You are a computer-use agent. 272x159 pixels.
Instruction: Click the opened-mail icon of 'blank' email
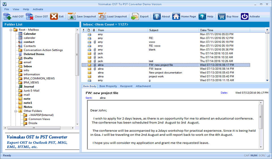[89, 49]
